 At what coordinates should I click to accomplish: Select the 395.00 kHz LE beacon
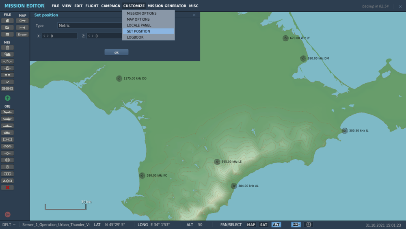(217, 162)
